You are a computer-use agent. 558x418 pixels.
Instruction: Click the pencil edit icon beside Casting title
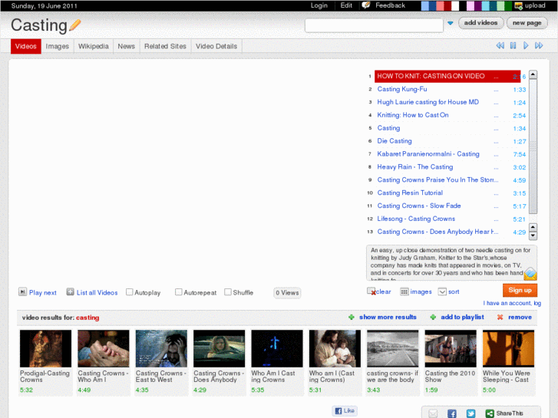74,25
